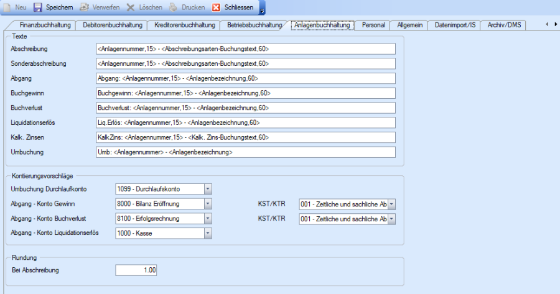Open the Kreditorenbuchhaltung tab
Screen dimensions: 560x294
183,25
